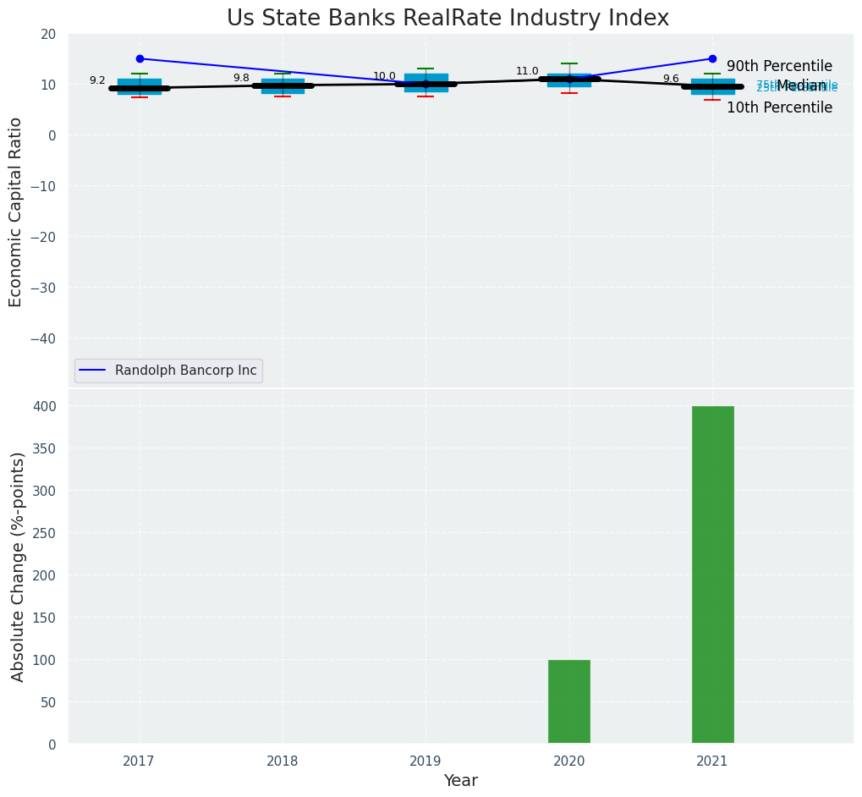The image size is (862, 797).
Task: Click the 9.2 median value label
Action: (97, 81)
